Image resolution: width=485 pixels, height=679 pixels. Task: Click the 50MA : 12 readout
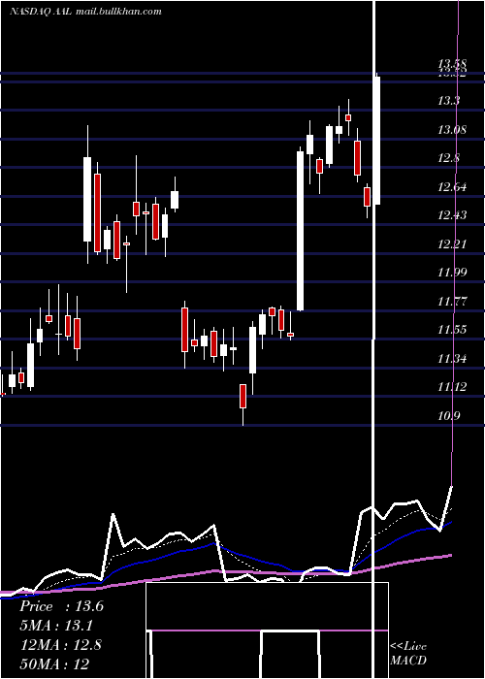click(x=54, y=663)
